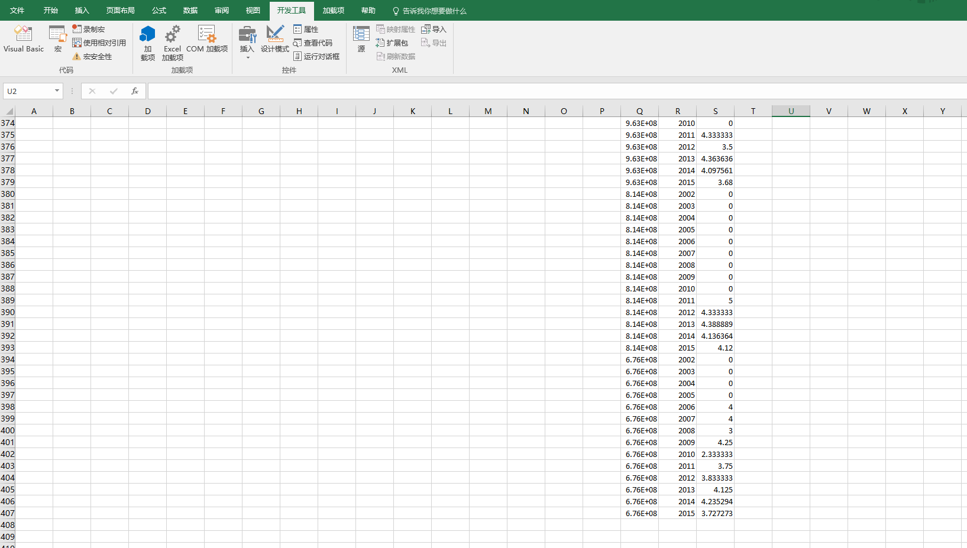Switch to the Home (开始) tab
967x548 pixels.
pyautogui.click(x=50, y=11)
